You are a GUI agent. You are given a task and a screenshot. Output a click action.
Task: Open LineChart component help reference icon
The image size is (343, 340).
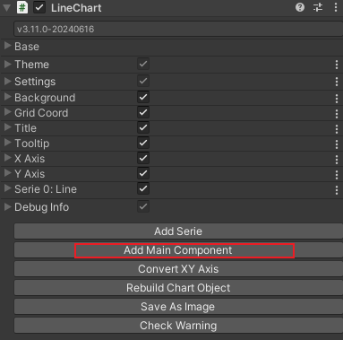(x=300, y=7)
